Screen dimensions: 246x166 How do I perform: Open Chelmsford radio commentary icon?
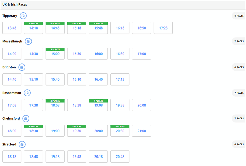pyautogui.click(x=26, y=119)
